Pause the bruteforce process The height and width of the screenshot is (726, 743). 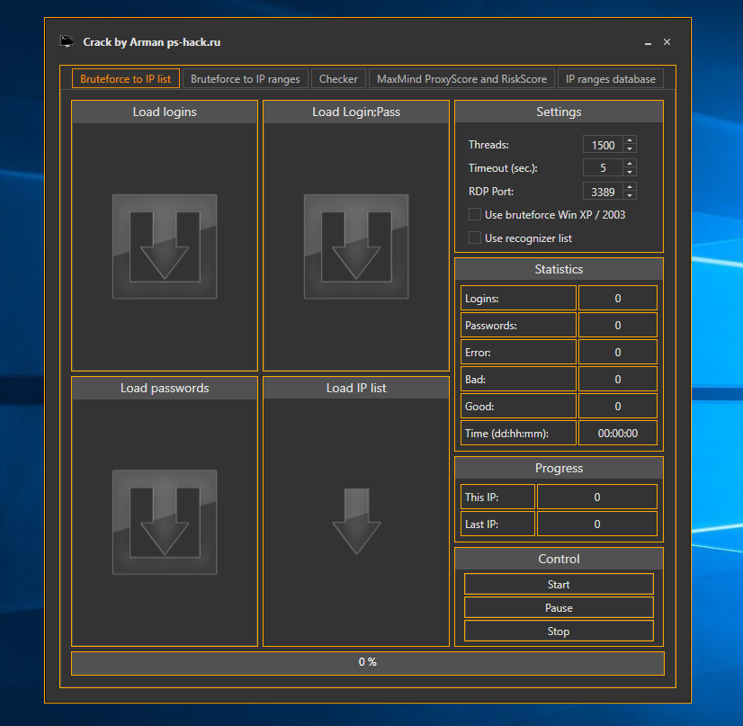click(559, 607)
